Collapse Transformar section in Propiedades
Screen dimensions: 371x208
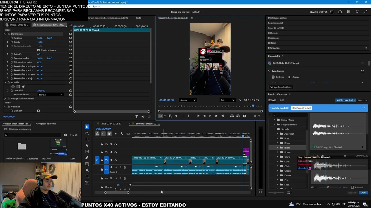click(x=269, y=71)
